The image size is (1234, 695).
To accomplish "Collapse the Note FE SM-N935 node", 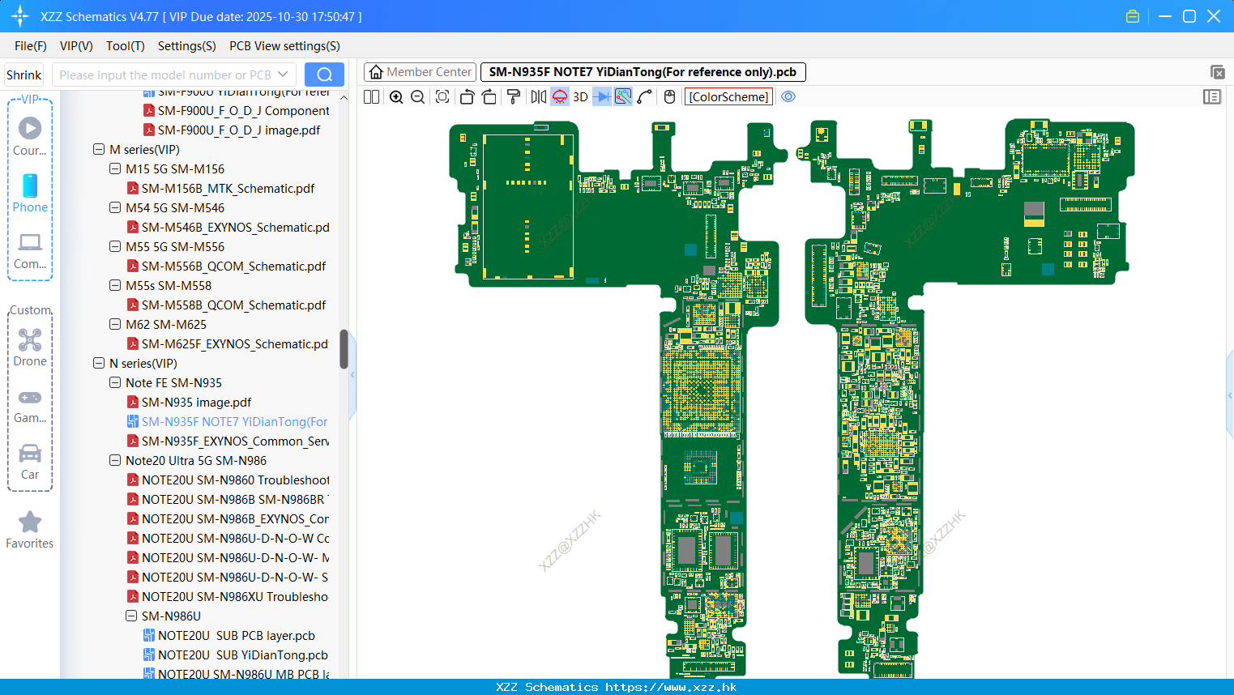I will (x=115, y=382).
